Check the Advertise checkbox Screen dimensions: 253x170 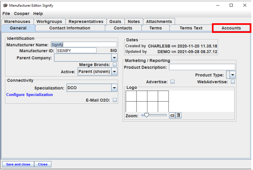(x=172, y=82)
